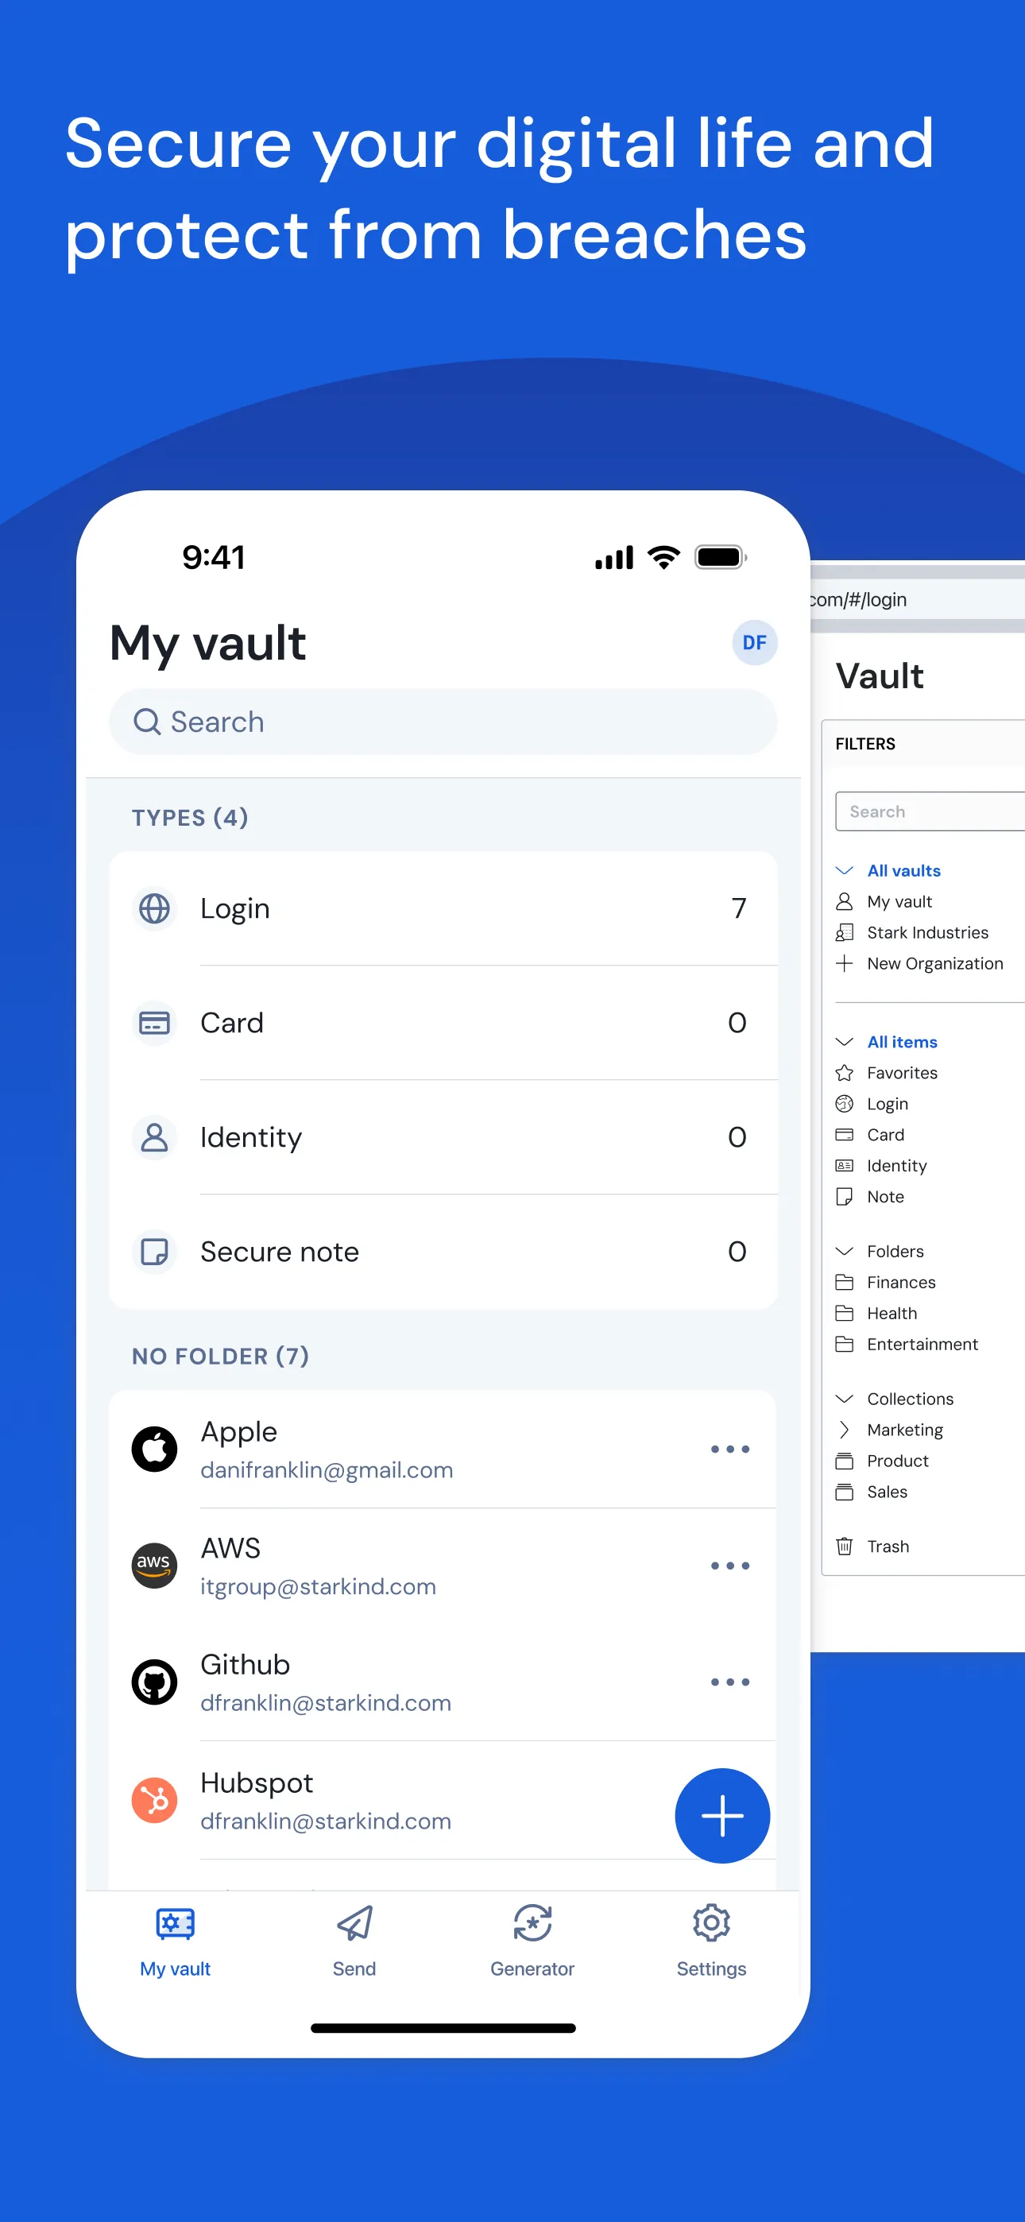
Task: Open options menu for AWS item
Action: (730, 1566)
